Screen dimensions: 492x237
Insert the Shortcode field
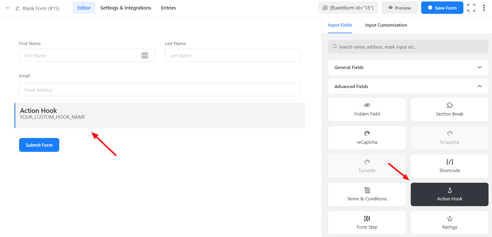click(449, 166)
